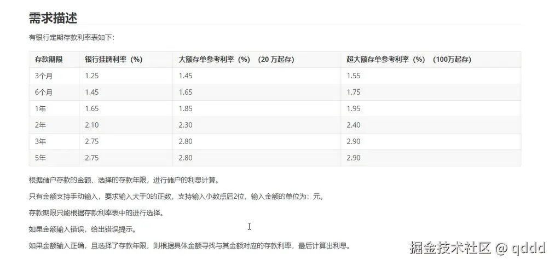Select 2.90 in the 5年 row

(x=353, y=158)
